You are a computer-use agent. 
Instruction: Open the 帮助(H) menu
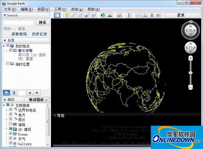pos(93,9)
